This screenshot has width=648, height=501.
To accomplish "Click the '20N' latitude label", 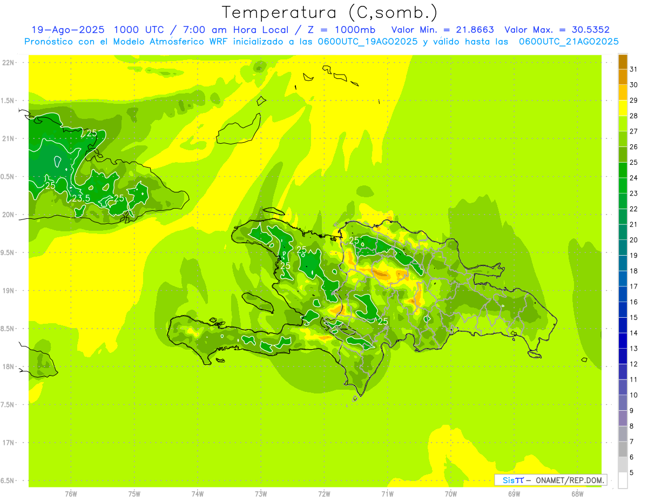I will (x=9, y=215).
